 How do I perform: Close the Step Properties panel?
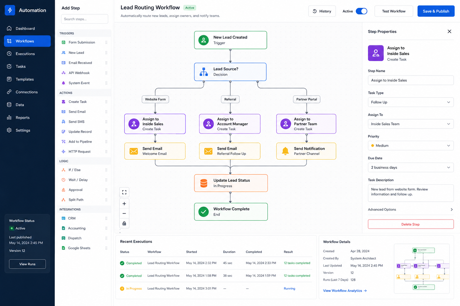449,31
